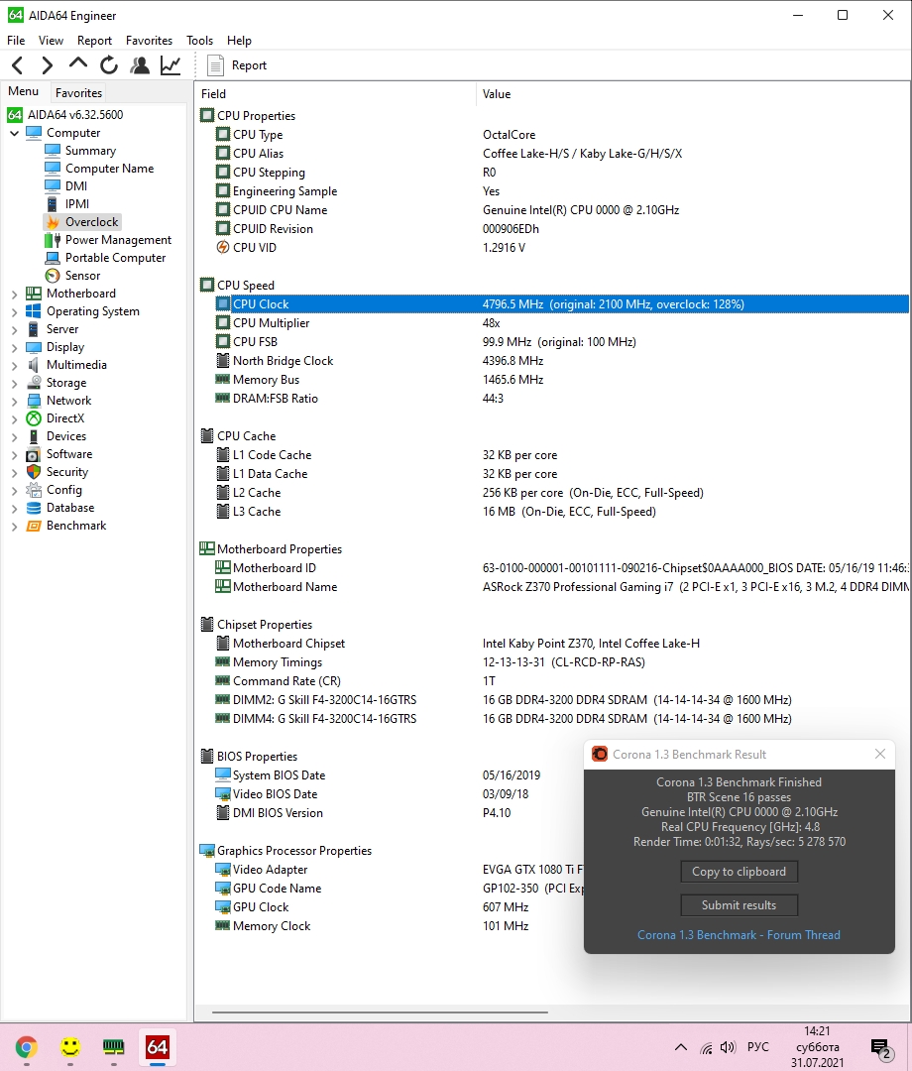Close the Corona Benchmark Result popup
The image size is (912, 1071).
click(x=880, y=754)
